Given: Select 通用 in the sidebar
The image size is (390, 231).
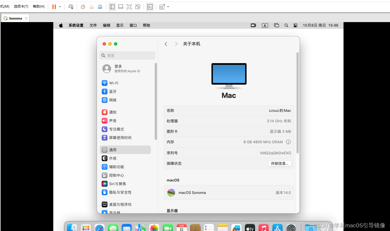Looking at the screenshot, I should [125, 150].
